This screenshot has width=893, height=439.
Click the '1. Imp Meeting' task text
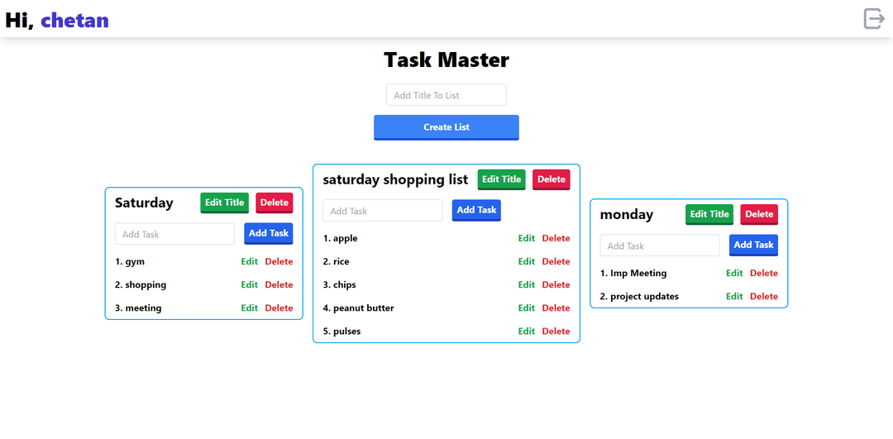click(x=633, y=274)
